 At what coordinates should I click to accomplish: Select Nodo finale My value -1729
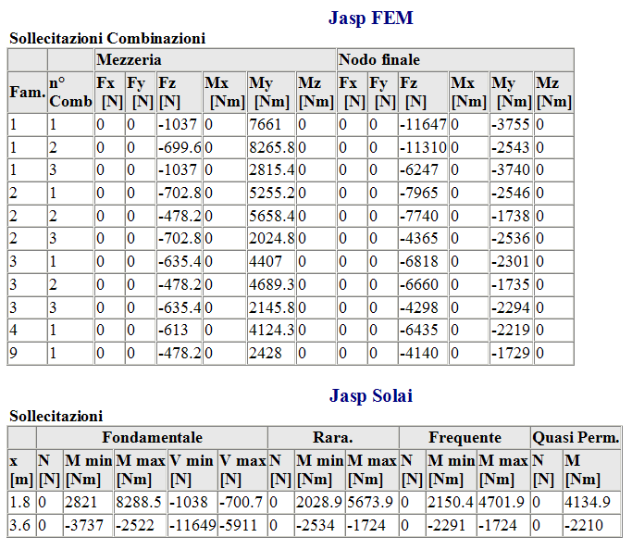510,353
